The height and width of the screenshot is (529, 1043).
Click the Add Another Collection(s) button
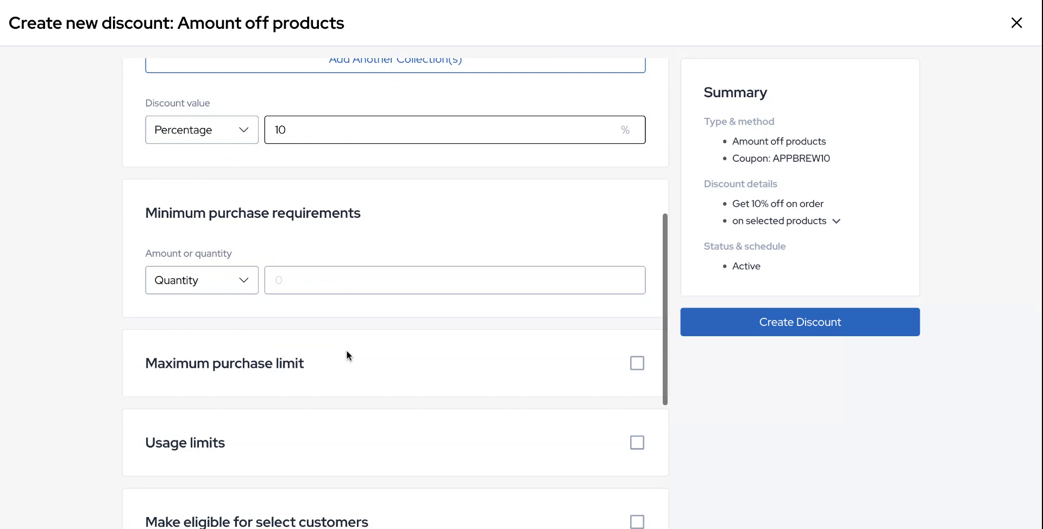point(395,62)
